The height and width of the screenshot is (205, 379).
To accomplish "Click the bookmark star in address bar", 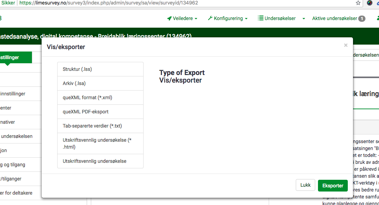I will point(358,3).
